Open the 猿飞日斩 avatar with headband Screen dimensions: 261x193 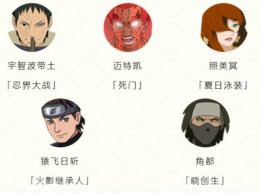[63, 123]
